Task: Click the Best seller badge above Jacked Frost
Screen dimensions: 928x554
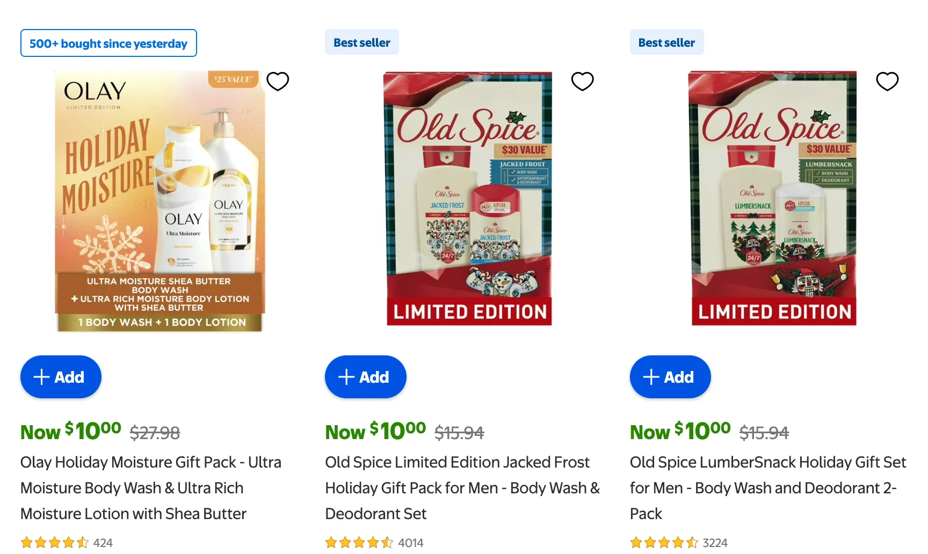Action: tap(361, 42)
